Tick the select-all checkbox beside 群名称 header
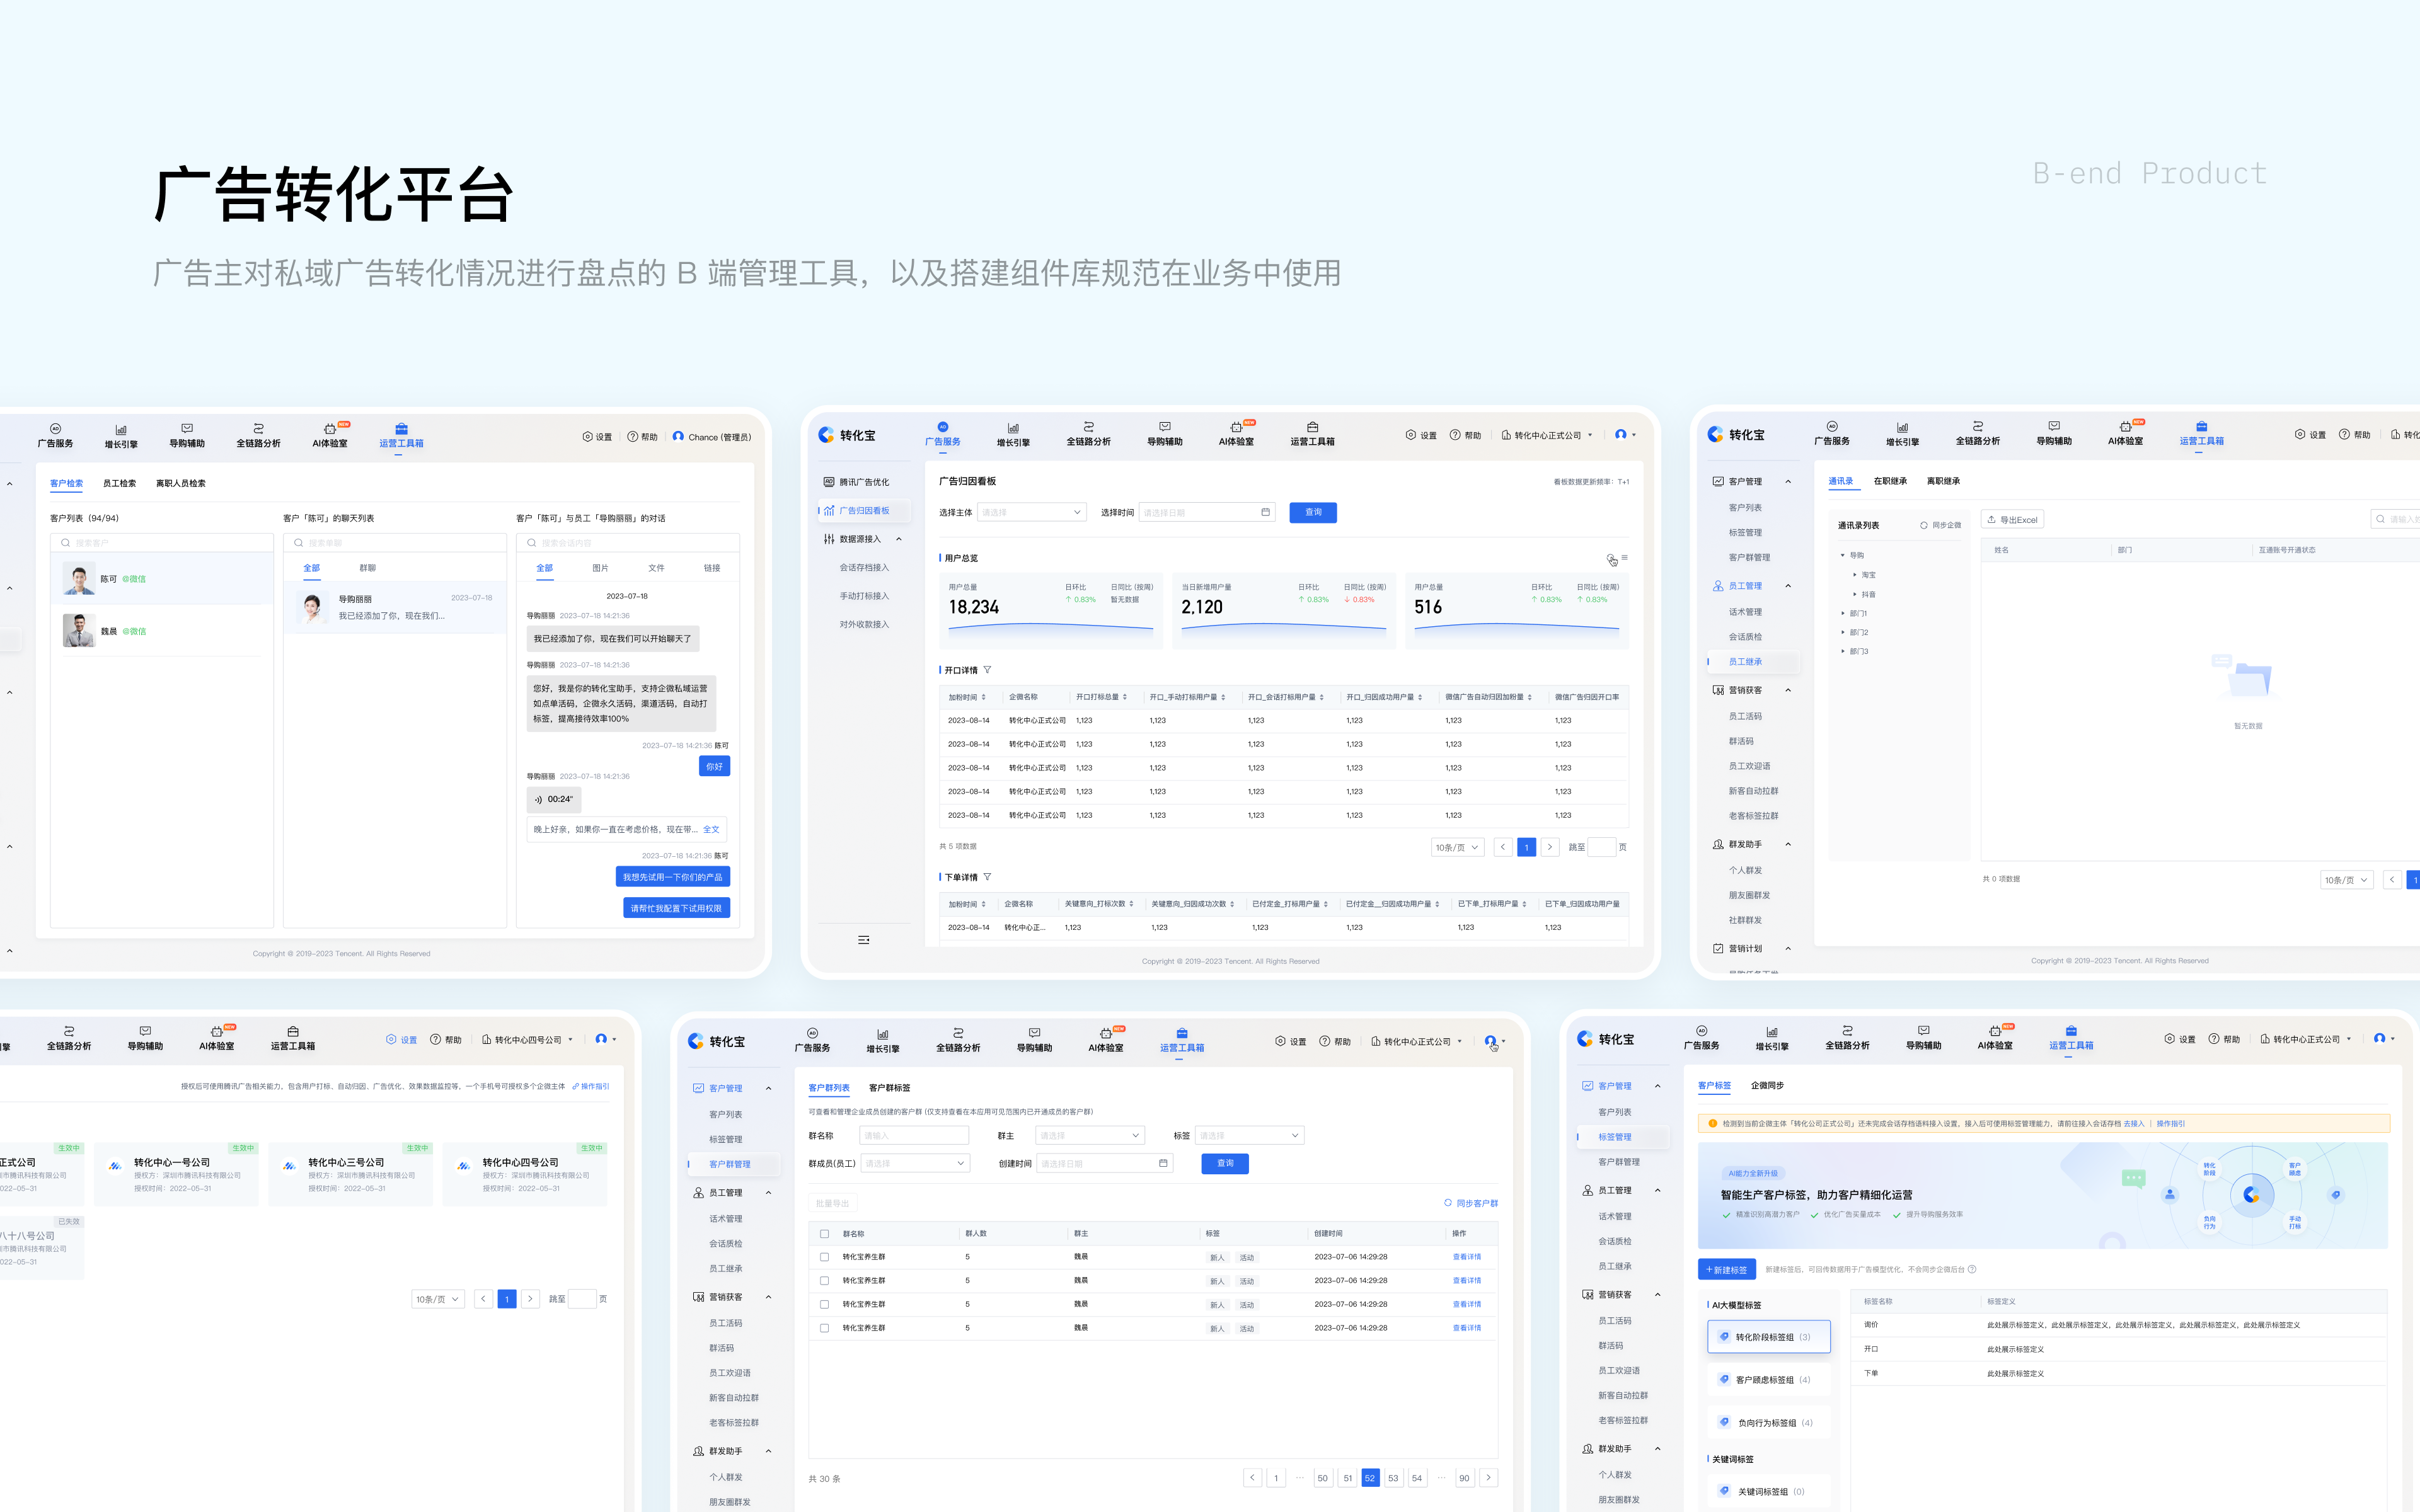The height and width of the screenshot is (1512, 2420). pyautogui.click(x=824, y=1233)
